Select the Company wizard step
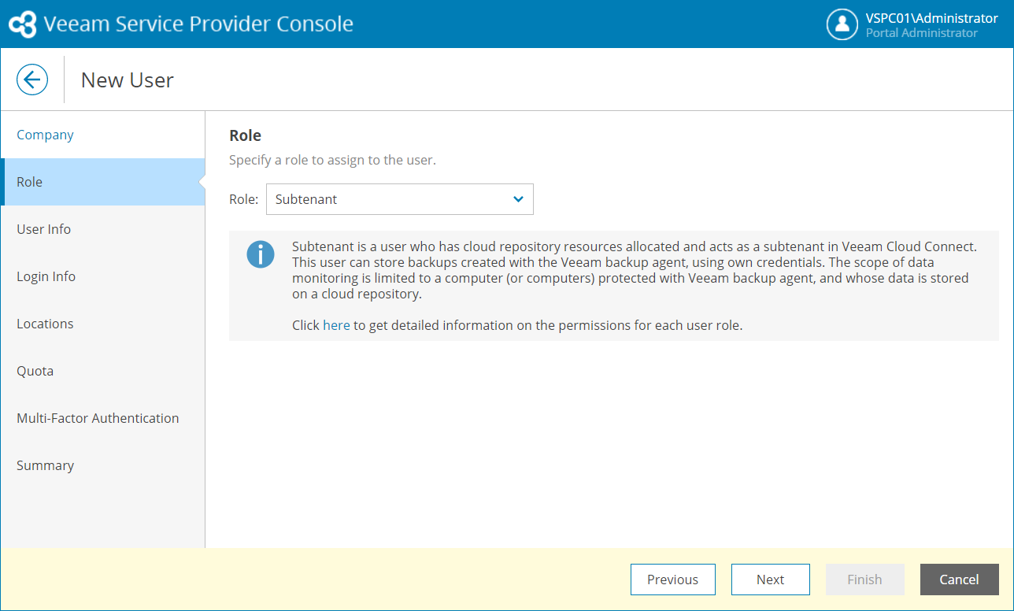The image size is (1014, 611). 102,135
